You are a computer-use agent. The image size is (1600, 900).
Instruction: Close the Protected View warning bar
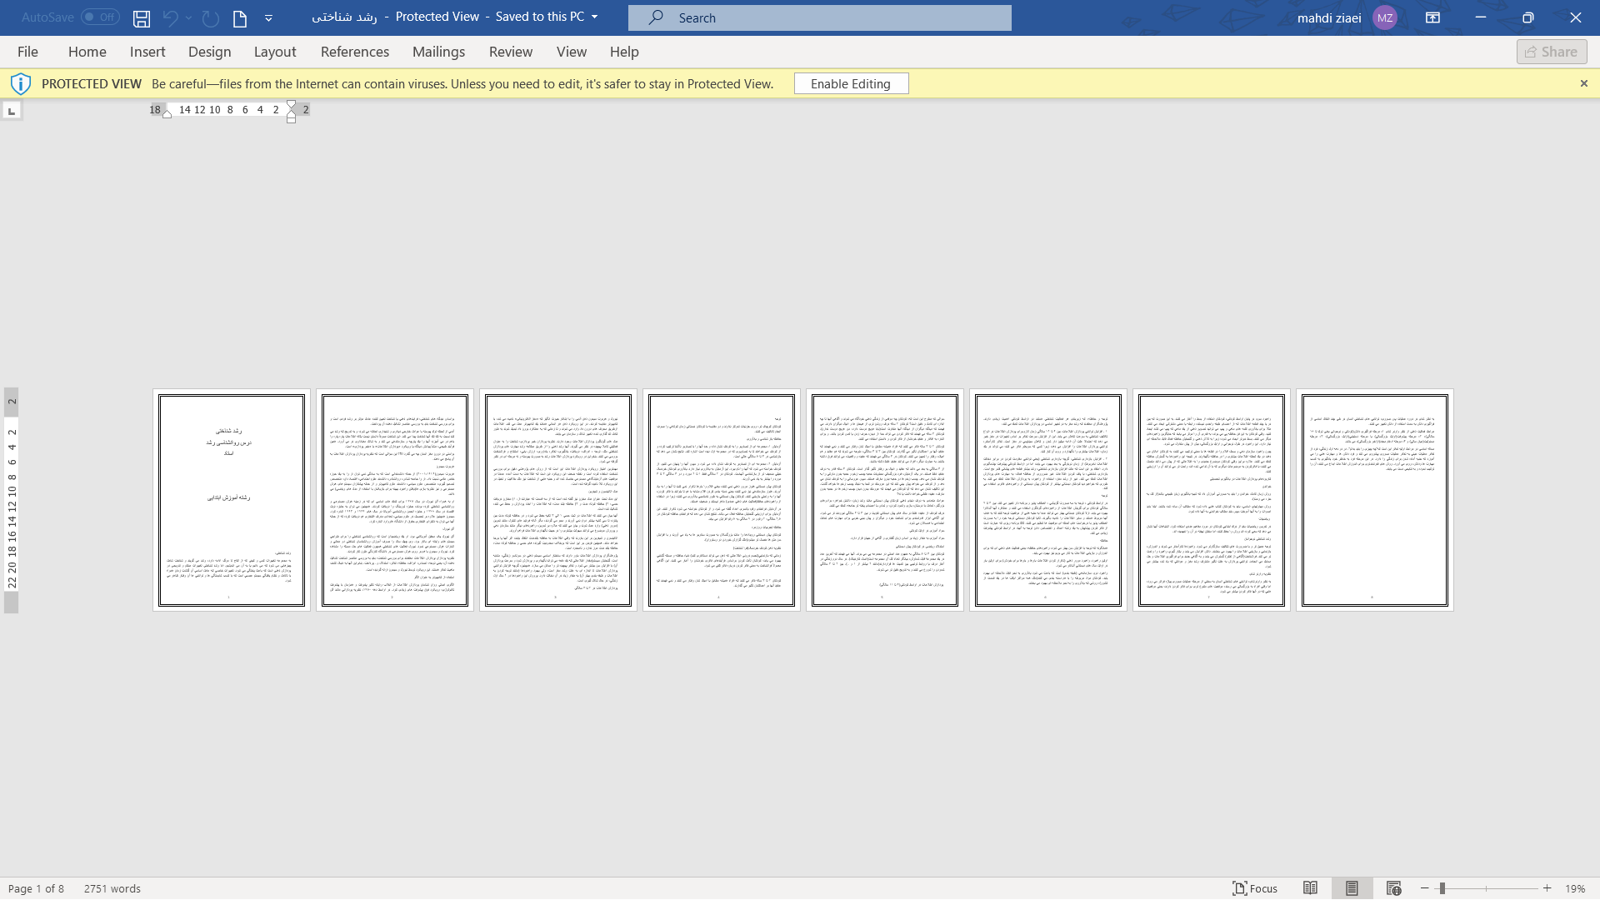(x=1583, y=83)
